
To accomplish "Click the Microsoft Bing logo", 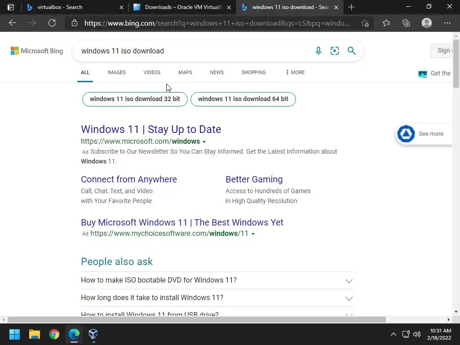I will click(x=37, y=51).
